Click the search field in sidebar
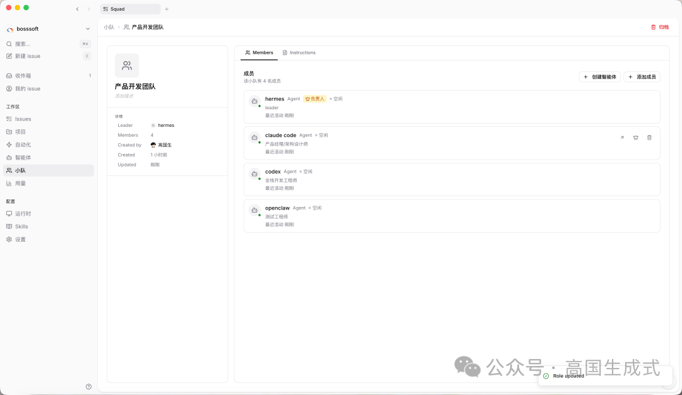Screen dimensions: 682x395 pyautogui.click(x=48, y=44)
